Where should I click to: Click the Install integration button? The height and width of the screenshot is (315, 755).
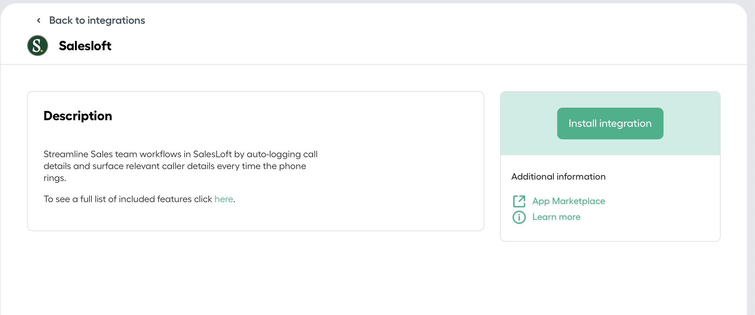610,123
